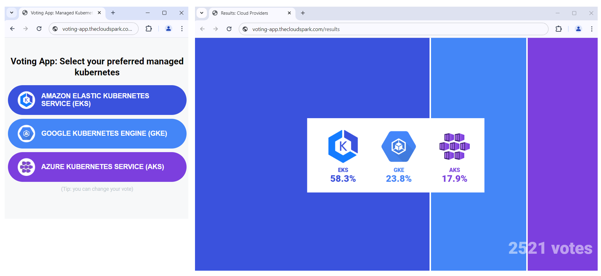Vote for Amazon Elastic Kubernetes Service (EKS)
Viewport: 601px width, 276px height.
[97, 100]
